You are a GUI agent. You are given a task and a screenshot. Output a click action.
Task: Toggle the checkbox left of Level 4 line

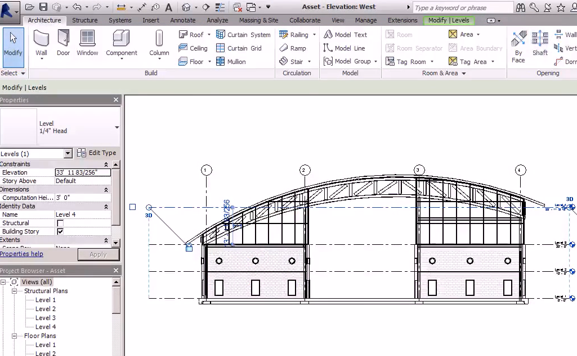pyautogui.click(x=132, y=207)
